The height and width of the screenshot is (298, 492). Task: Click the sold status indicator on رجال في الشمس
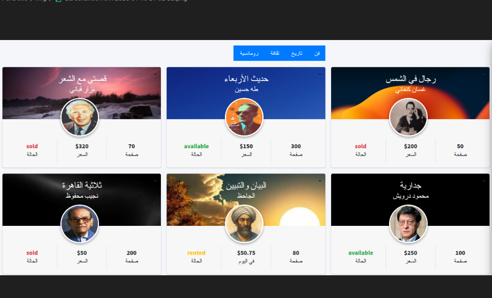360,146
